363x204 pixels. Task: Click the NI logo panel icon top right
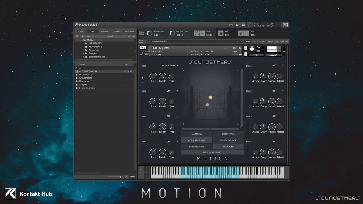coord(285,25)
